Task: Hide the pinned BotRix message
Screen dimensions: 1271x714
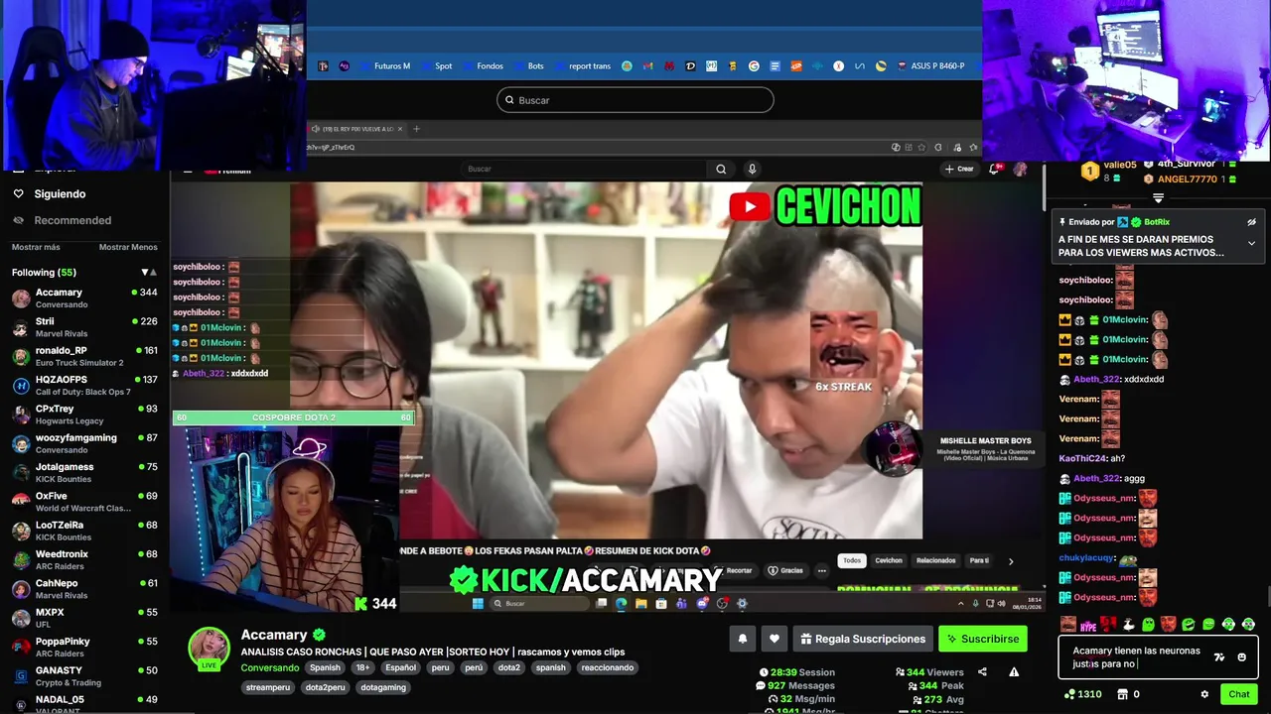Action: click(x=1251, y=222)
